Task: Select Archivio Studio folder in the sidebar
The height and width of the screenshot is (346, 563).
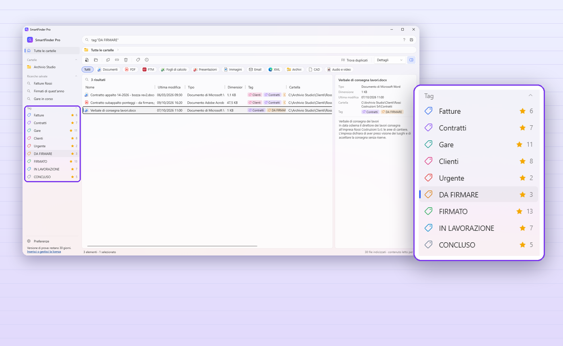Action: click(52, 67)
